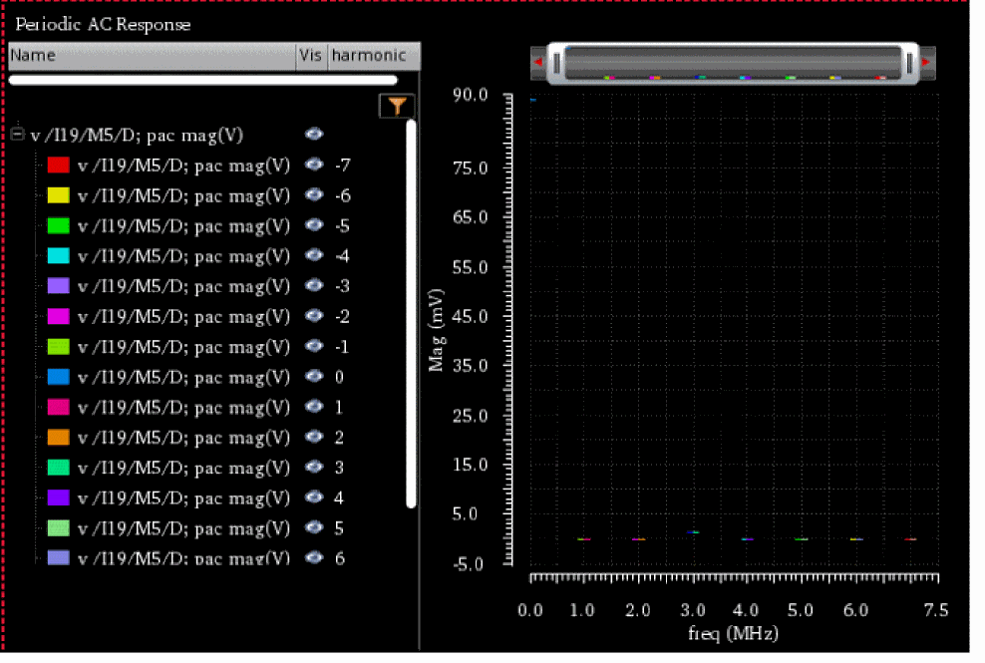This screenshot has height=663, width=985.
Task: Hide the harmonic 0 trace
Action: click(314, 377)
